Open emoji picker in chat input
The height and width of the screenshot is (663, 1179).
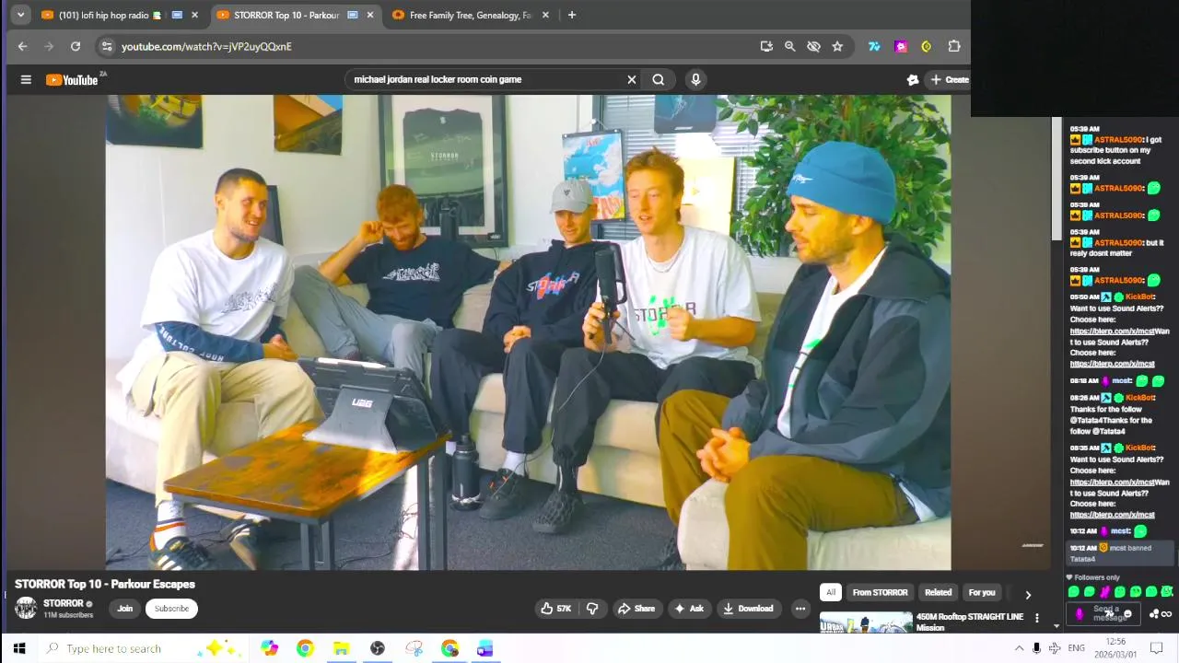point(1128,614)
